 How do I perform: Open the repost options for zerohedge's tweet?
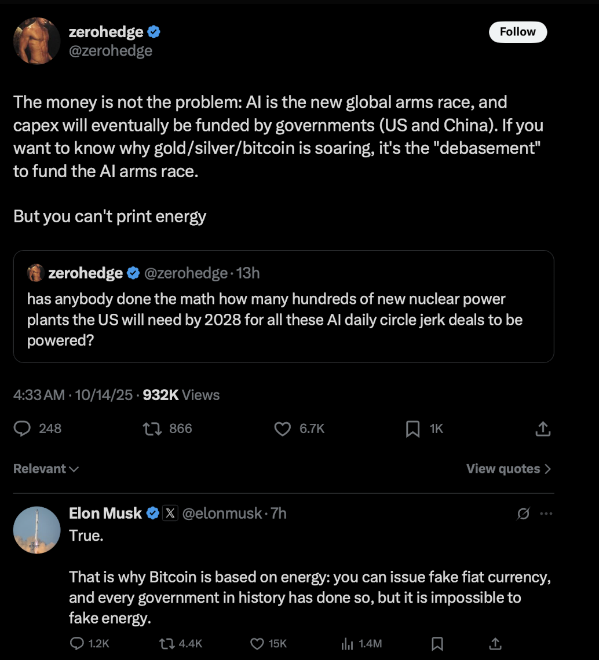click(152, 428)
